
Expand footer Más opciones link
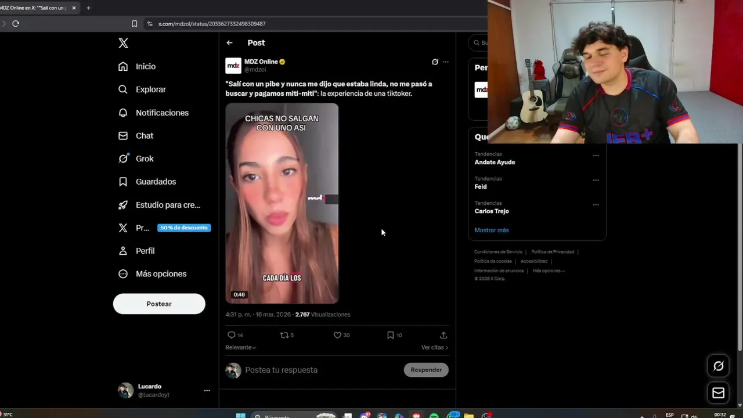549,271
